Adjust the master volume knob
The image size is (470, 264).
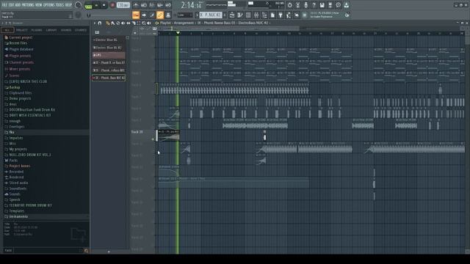[79, 5]
